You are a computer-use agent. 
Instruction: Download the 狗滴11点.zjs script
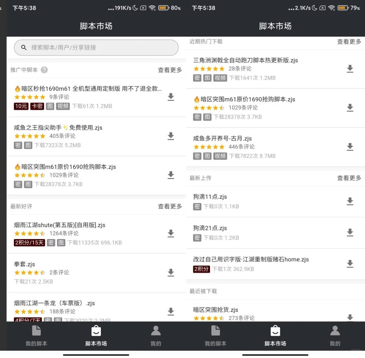tap(350, 201)
